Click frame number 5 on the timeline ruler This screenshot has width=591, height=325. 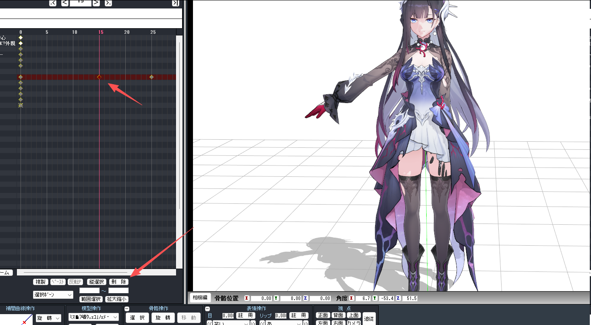click(x=47, y=32)
